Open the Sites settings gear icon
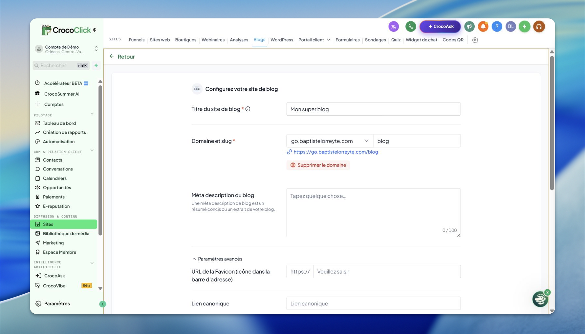The image size is (585, 334). pyautogui.click(x=475, y=40)
